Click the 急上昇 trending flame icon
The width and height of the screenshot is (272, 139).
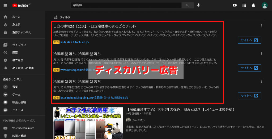(x=5, y=25)
